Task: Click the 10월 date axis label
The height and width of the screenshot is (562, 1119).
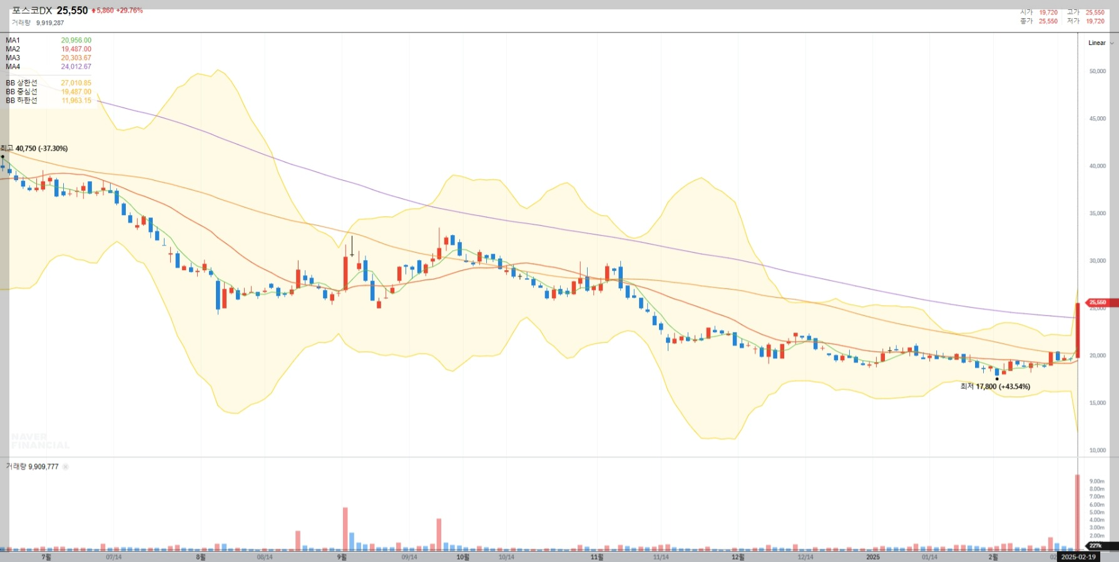Action: pyautogui.click(x=462, y=557)
